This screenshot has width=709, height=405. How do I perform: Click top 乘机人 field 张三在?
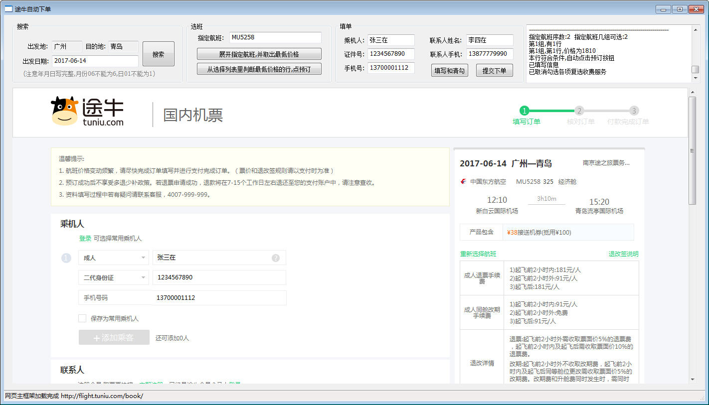(x=391, y=40)
